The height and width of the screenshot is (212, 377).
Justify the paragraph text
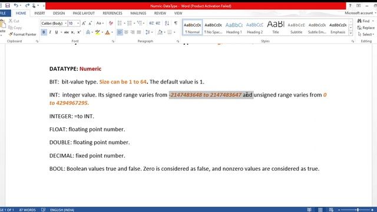[139, 32]
